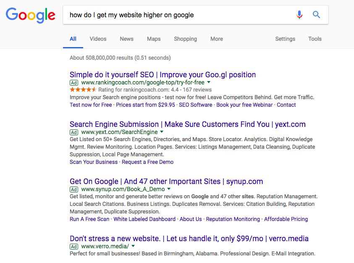Open 'Prices start from $29.95' sitelink

pyautogui.click(x=145, y=105)
